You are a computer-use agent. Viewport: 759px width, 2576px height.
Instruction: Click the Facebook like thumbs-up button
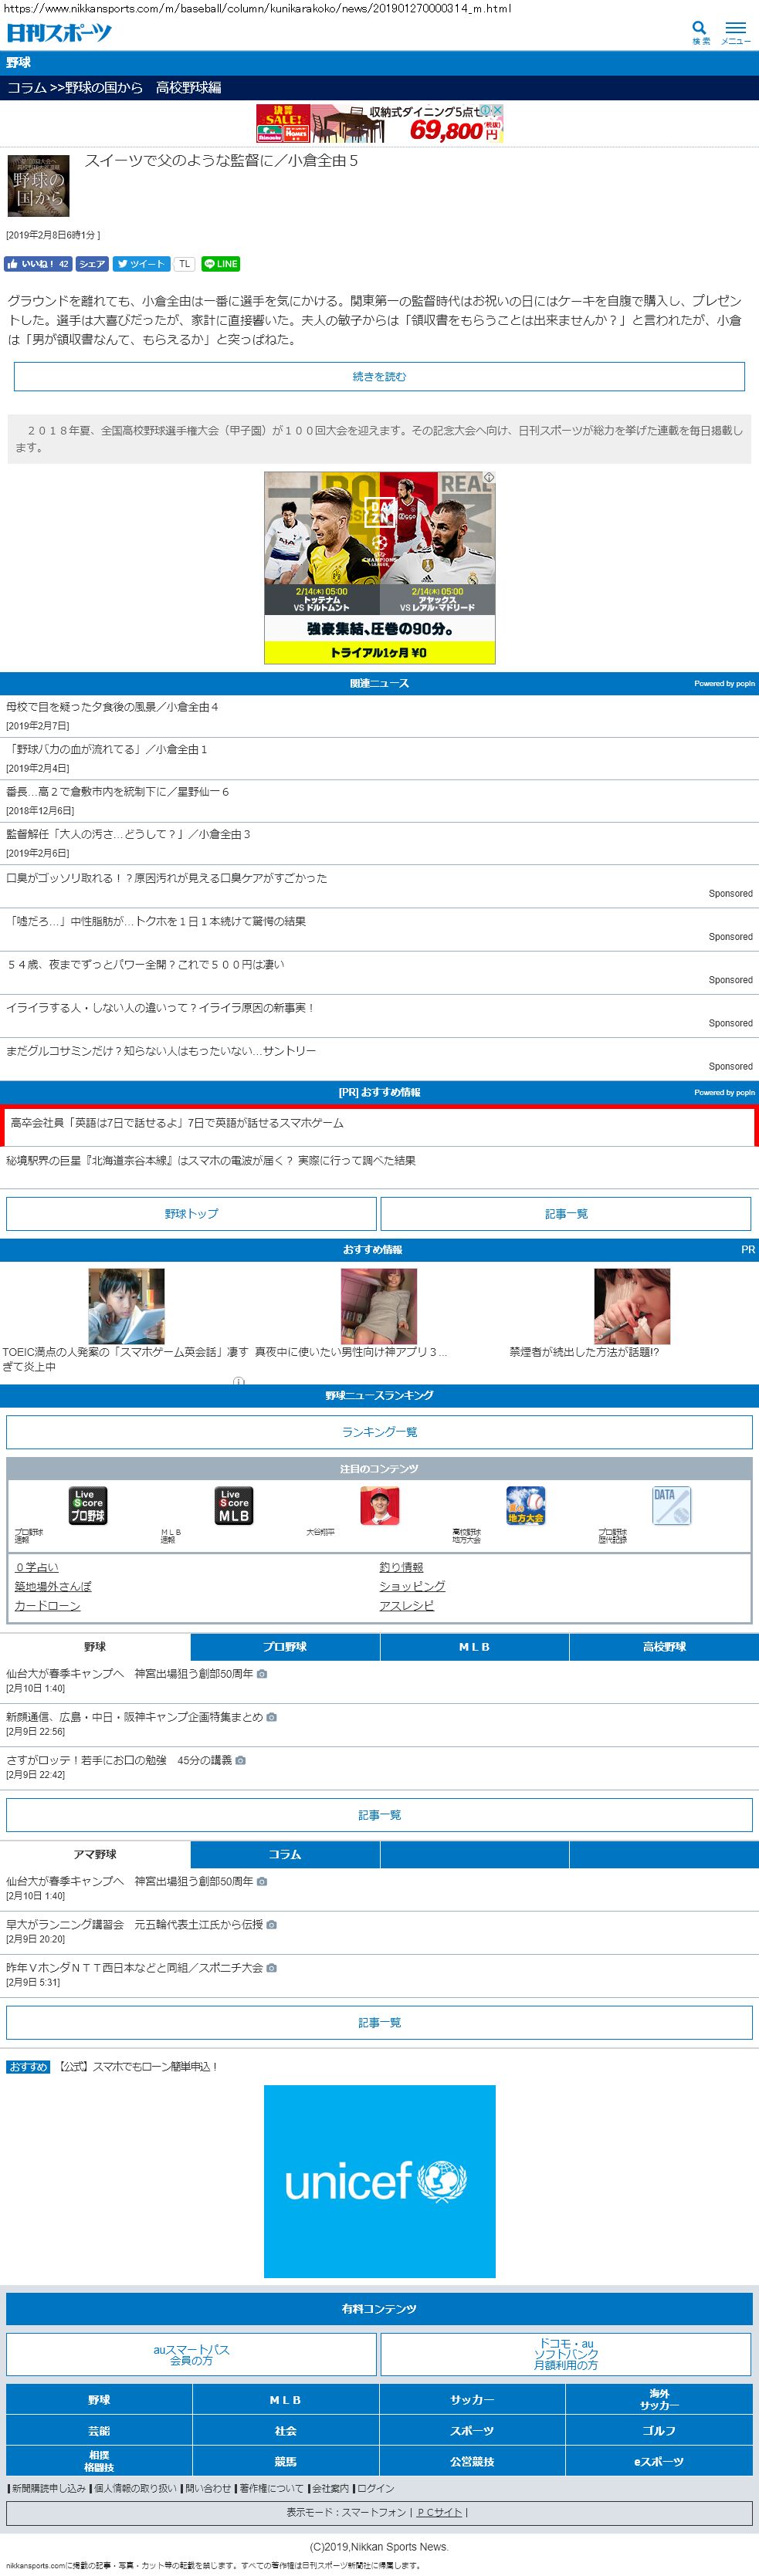[38, 264]
